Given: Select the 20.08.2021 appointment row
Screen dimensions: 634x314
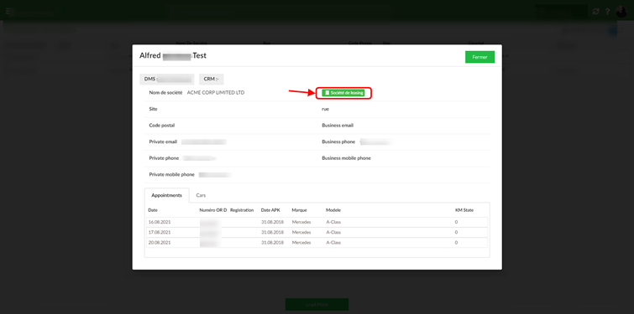Looking at the screenshot, I should coord(317,243).
